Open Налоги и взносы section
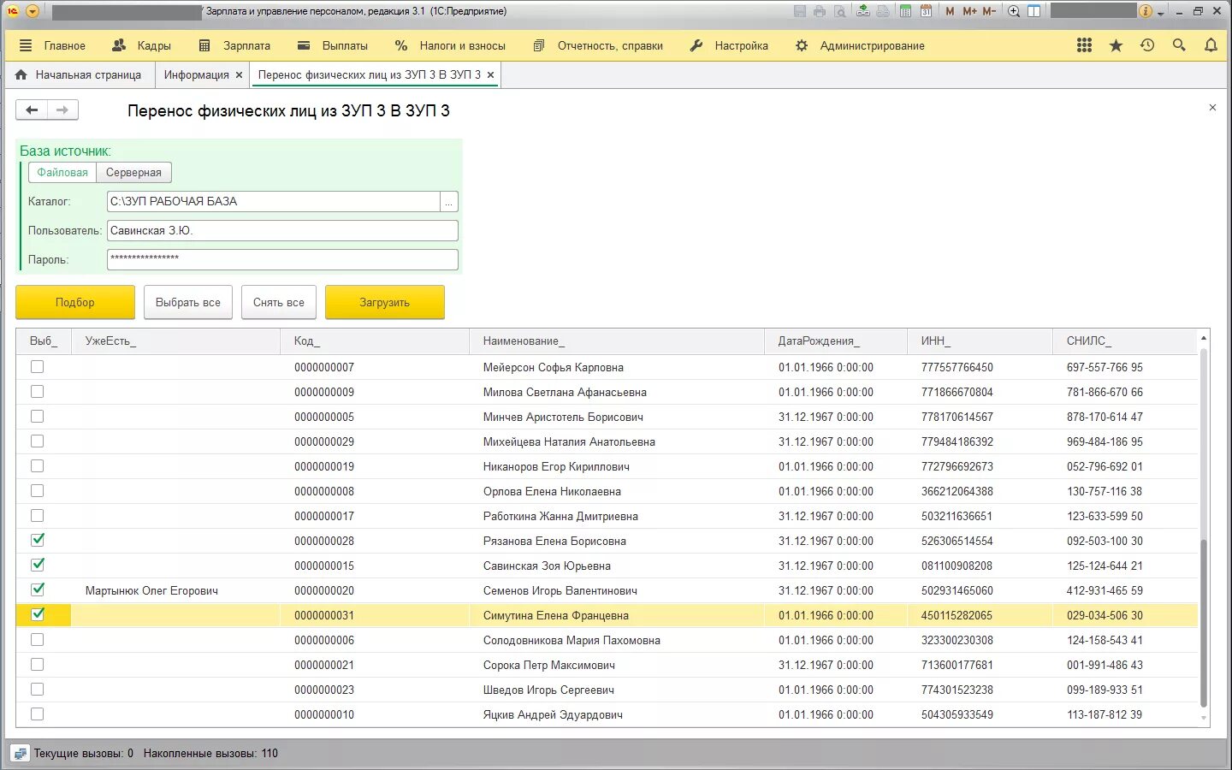Image resolution: width=1232 pixels, height=770 pixels. coord(450,45)
